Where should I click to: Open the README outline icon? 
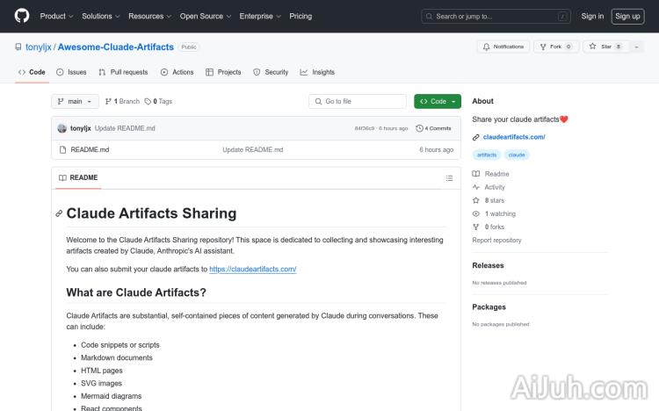449,178
